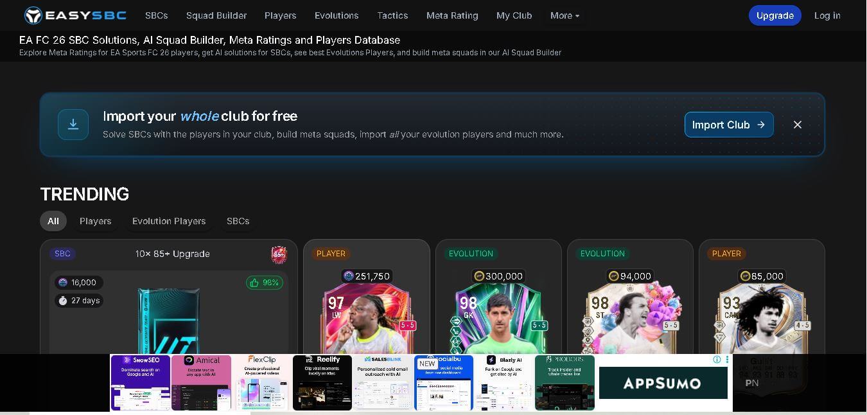Open the SBCs navigation menu
This screenshot has height=415, width=867.
[x=156, y=15]
